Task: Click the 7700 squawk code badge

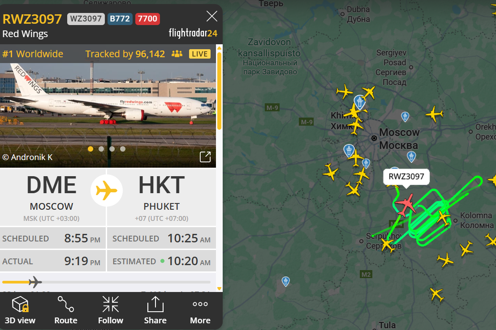Action: [x=147, y=19]
